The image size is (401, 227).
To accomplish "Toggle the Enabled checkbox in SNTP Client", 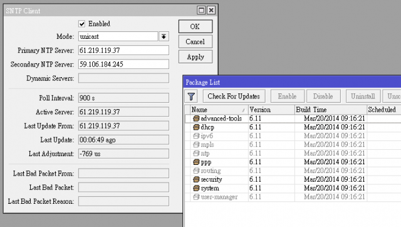I will (x=82, y=24).
